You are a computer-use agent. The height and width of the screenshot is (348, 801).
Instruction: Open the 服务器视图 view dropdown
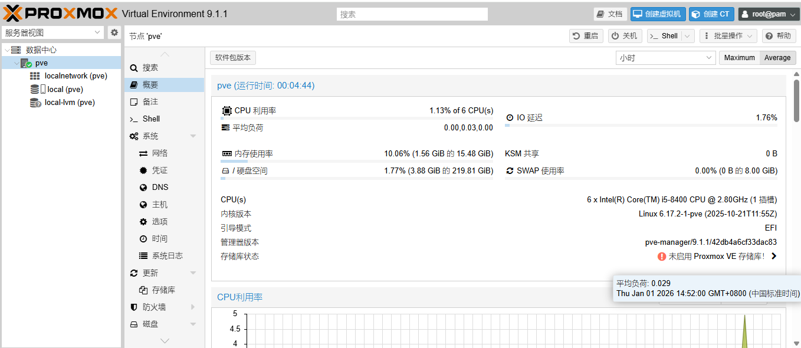53,32
